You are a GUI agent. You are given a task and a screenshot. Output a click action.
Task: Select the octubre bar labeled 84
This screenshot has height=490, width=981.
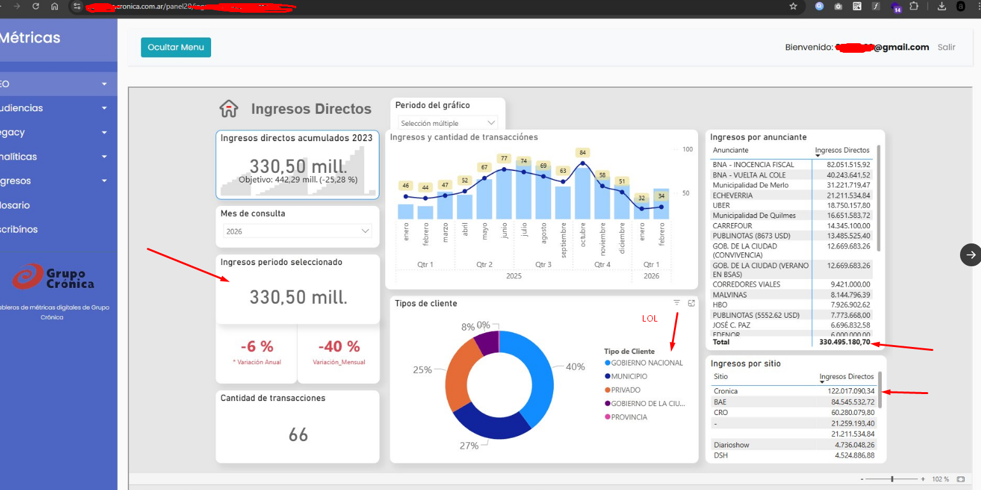(582, 193)
